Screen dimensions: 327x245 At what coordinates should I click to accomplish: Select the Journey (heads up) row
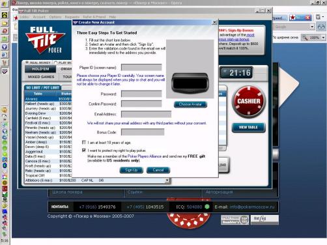pyautogui.click(x=48, y=108)
